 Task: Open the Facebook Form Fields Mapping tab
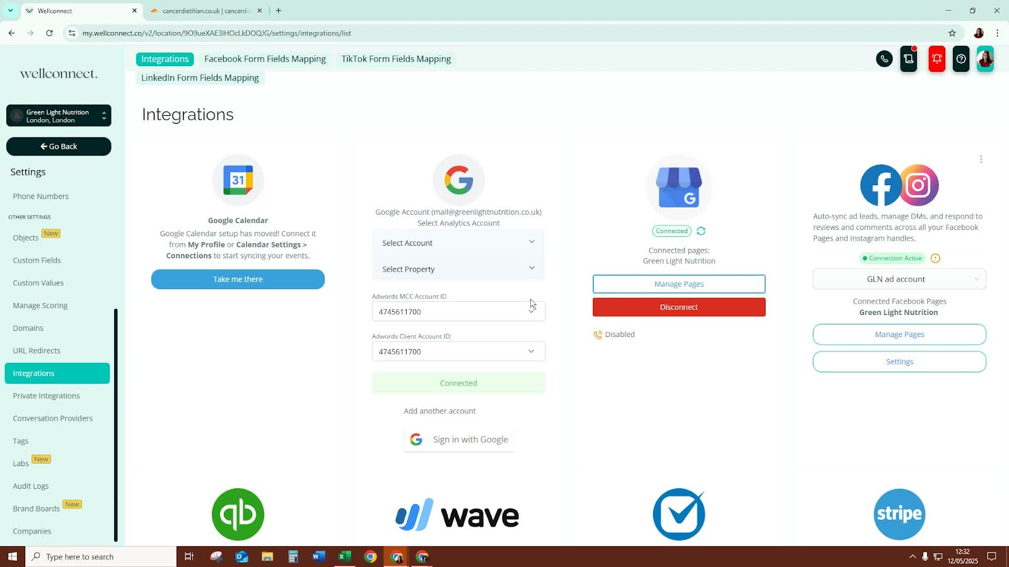265,59
